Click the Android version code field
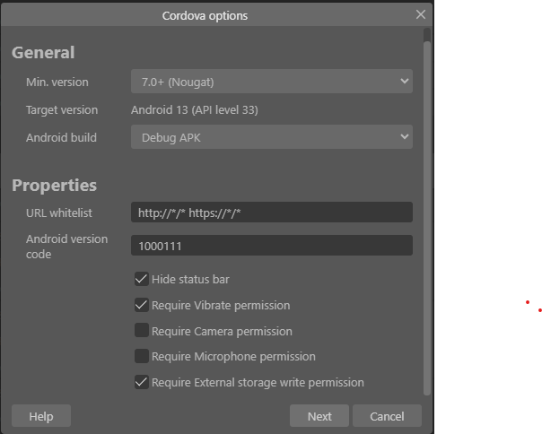The width and height of the screenshot is (542, 434). [x=272, y=246]
